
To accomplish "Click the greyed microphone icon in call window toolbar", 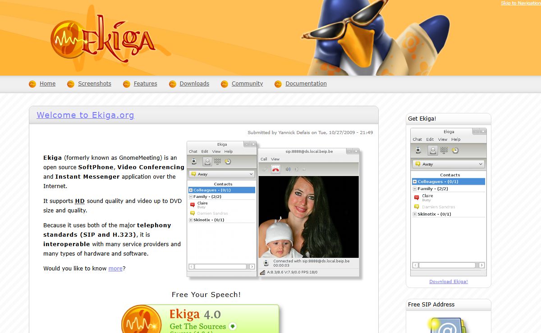I will tap(296, 169).
